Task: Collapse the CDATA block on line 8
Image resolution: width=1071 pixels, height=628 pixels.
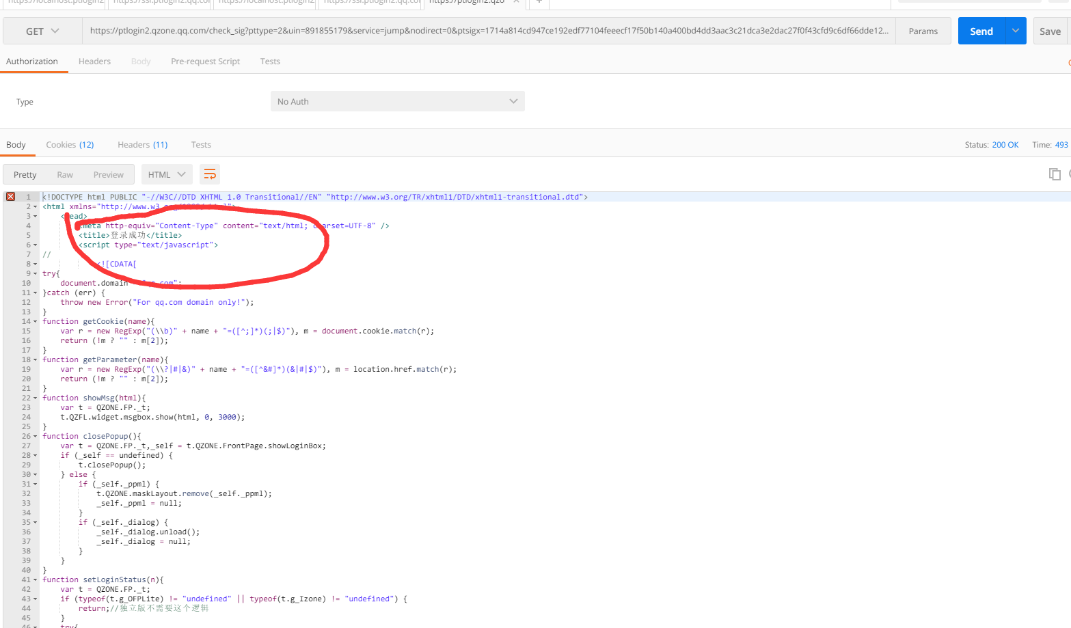Action: [36, 264]
